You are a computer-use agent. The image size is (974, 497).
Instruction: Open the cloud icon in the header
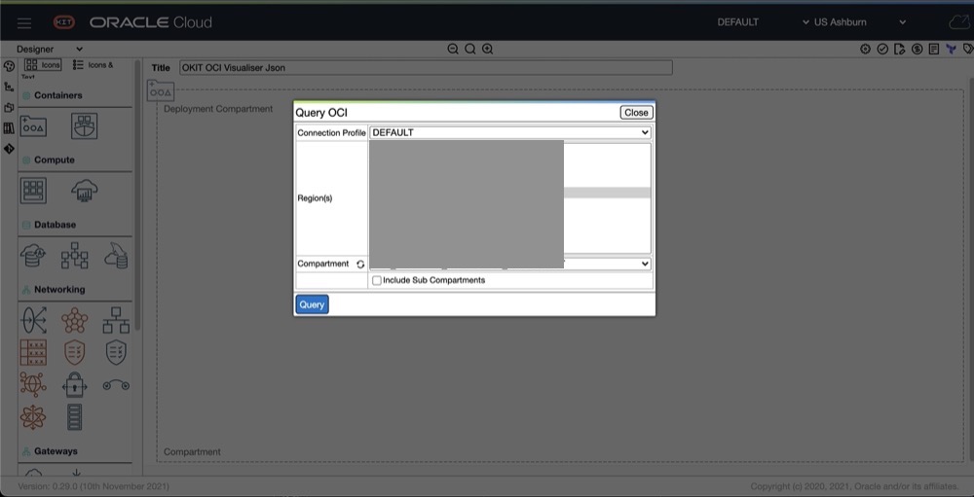[960, 22]
